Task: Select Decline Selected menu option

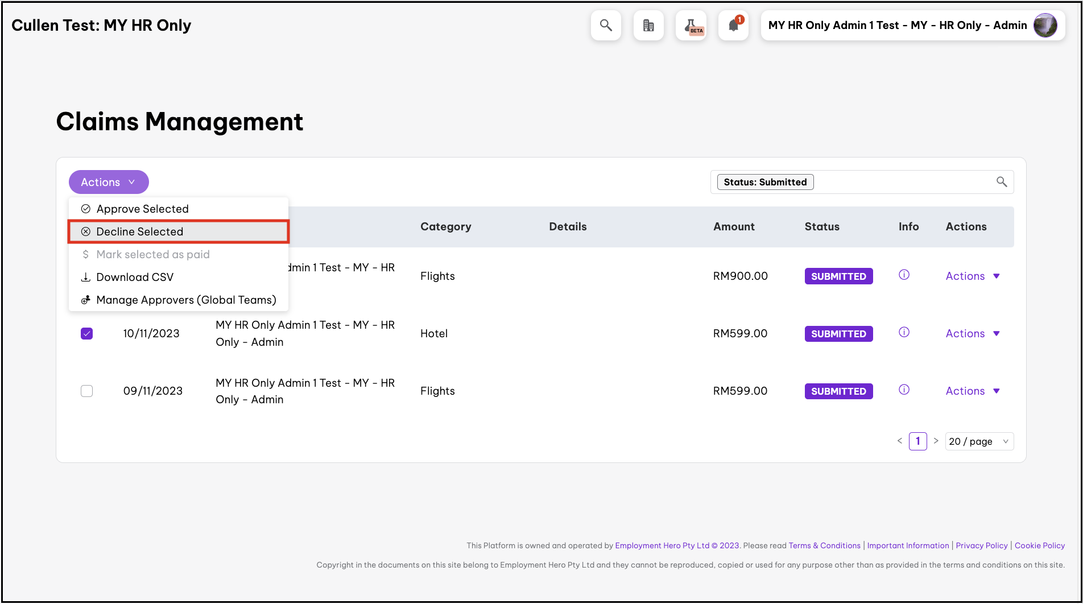Action: (139, 231)
